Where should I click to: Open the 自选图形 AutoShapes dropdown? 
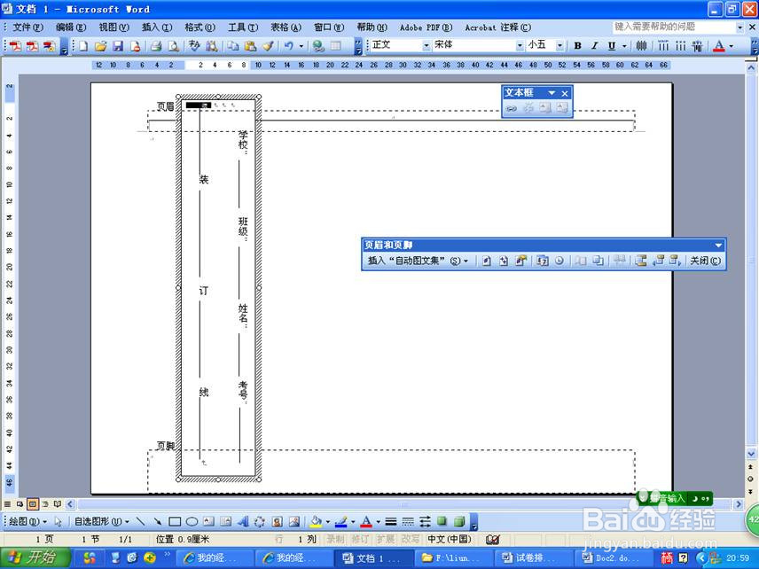click(x=102, y=521)
